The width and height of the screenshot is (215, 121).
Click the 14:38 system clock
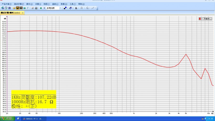(x=211, y=119)
